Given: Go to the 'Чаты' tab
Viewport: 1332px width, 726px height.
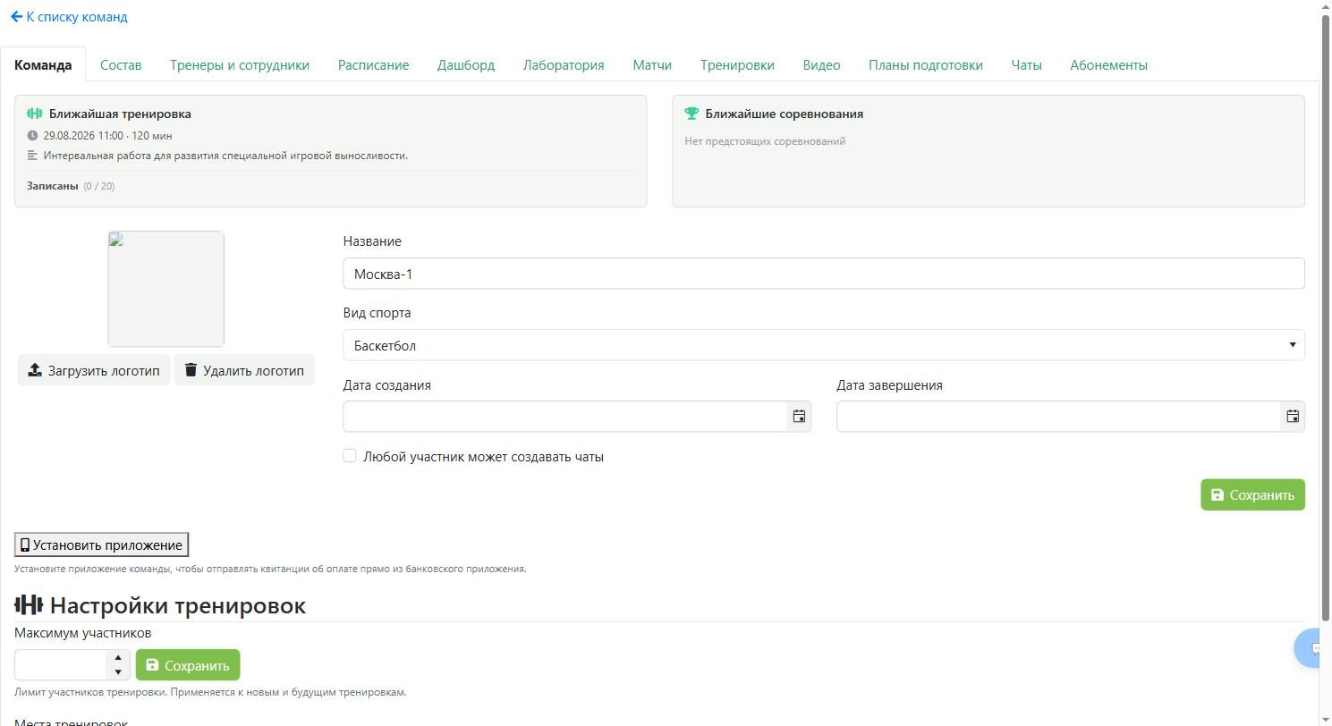Looking at the screenshot, I should (x=1026, y=65).
